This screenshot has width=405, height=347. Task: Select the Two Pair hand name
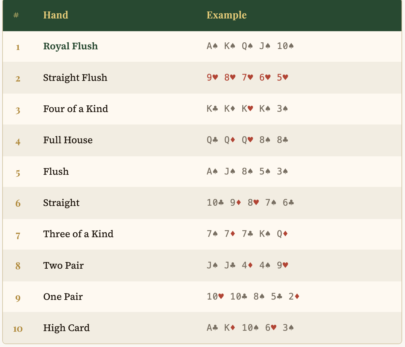63,265
